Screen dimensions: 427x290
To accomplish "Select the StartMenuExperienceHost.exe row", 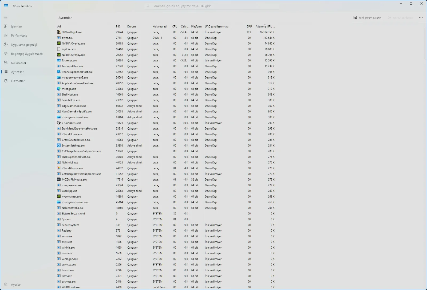I will tap(166, 128).
